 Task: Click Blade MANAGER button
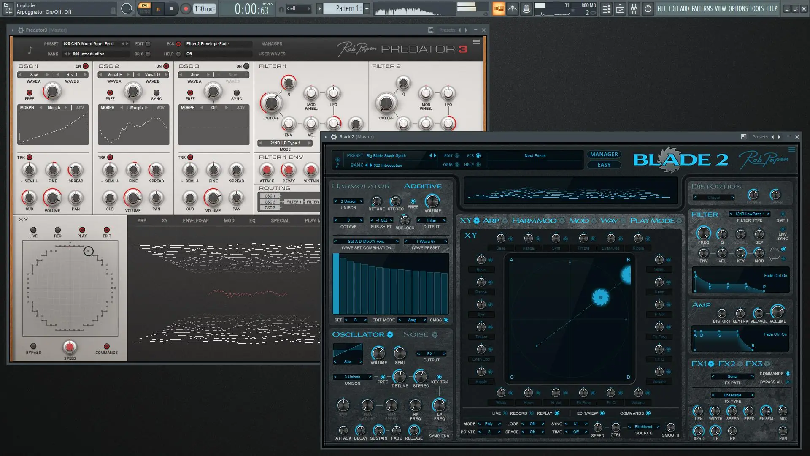(x=604, y=155)
